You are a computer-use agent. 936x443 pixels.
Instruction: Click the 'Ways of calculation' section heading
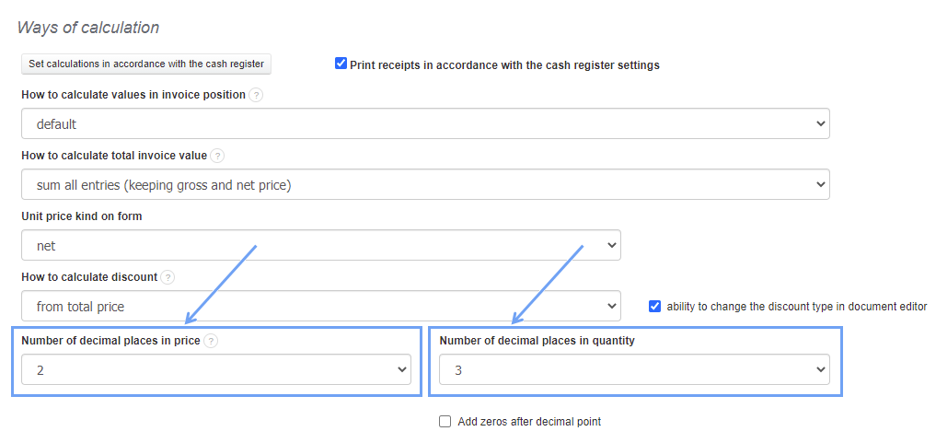point(88,28)
